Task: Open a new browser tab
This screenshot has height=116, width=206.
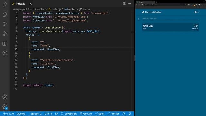Action: [157, 2]
